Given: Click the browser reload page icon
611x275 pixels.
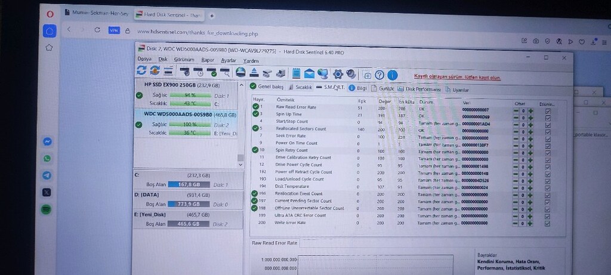Looking at the screenshot, I should [97, 30].
